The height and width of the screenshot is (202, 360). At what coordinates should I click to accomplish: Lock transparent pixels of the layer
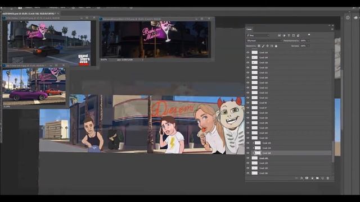[259, 46]
